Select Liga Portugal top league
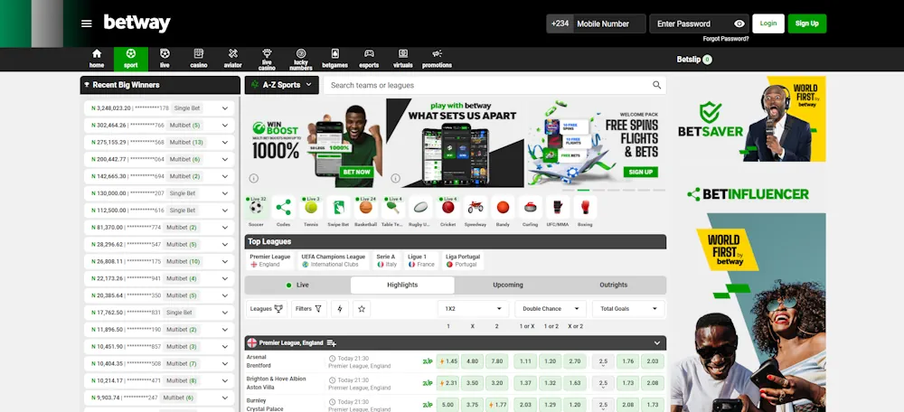Image resolution: width=904 pixels, height=412 pixels. pyautogui.click(x=463, y=260)
